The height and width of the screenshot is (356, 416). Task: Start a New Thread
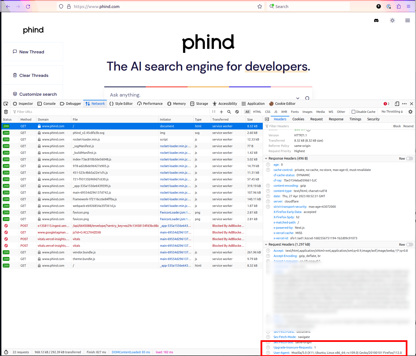click(32, 52)
